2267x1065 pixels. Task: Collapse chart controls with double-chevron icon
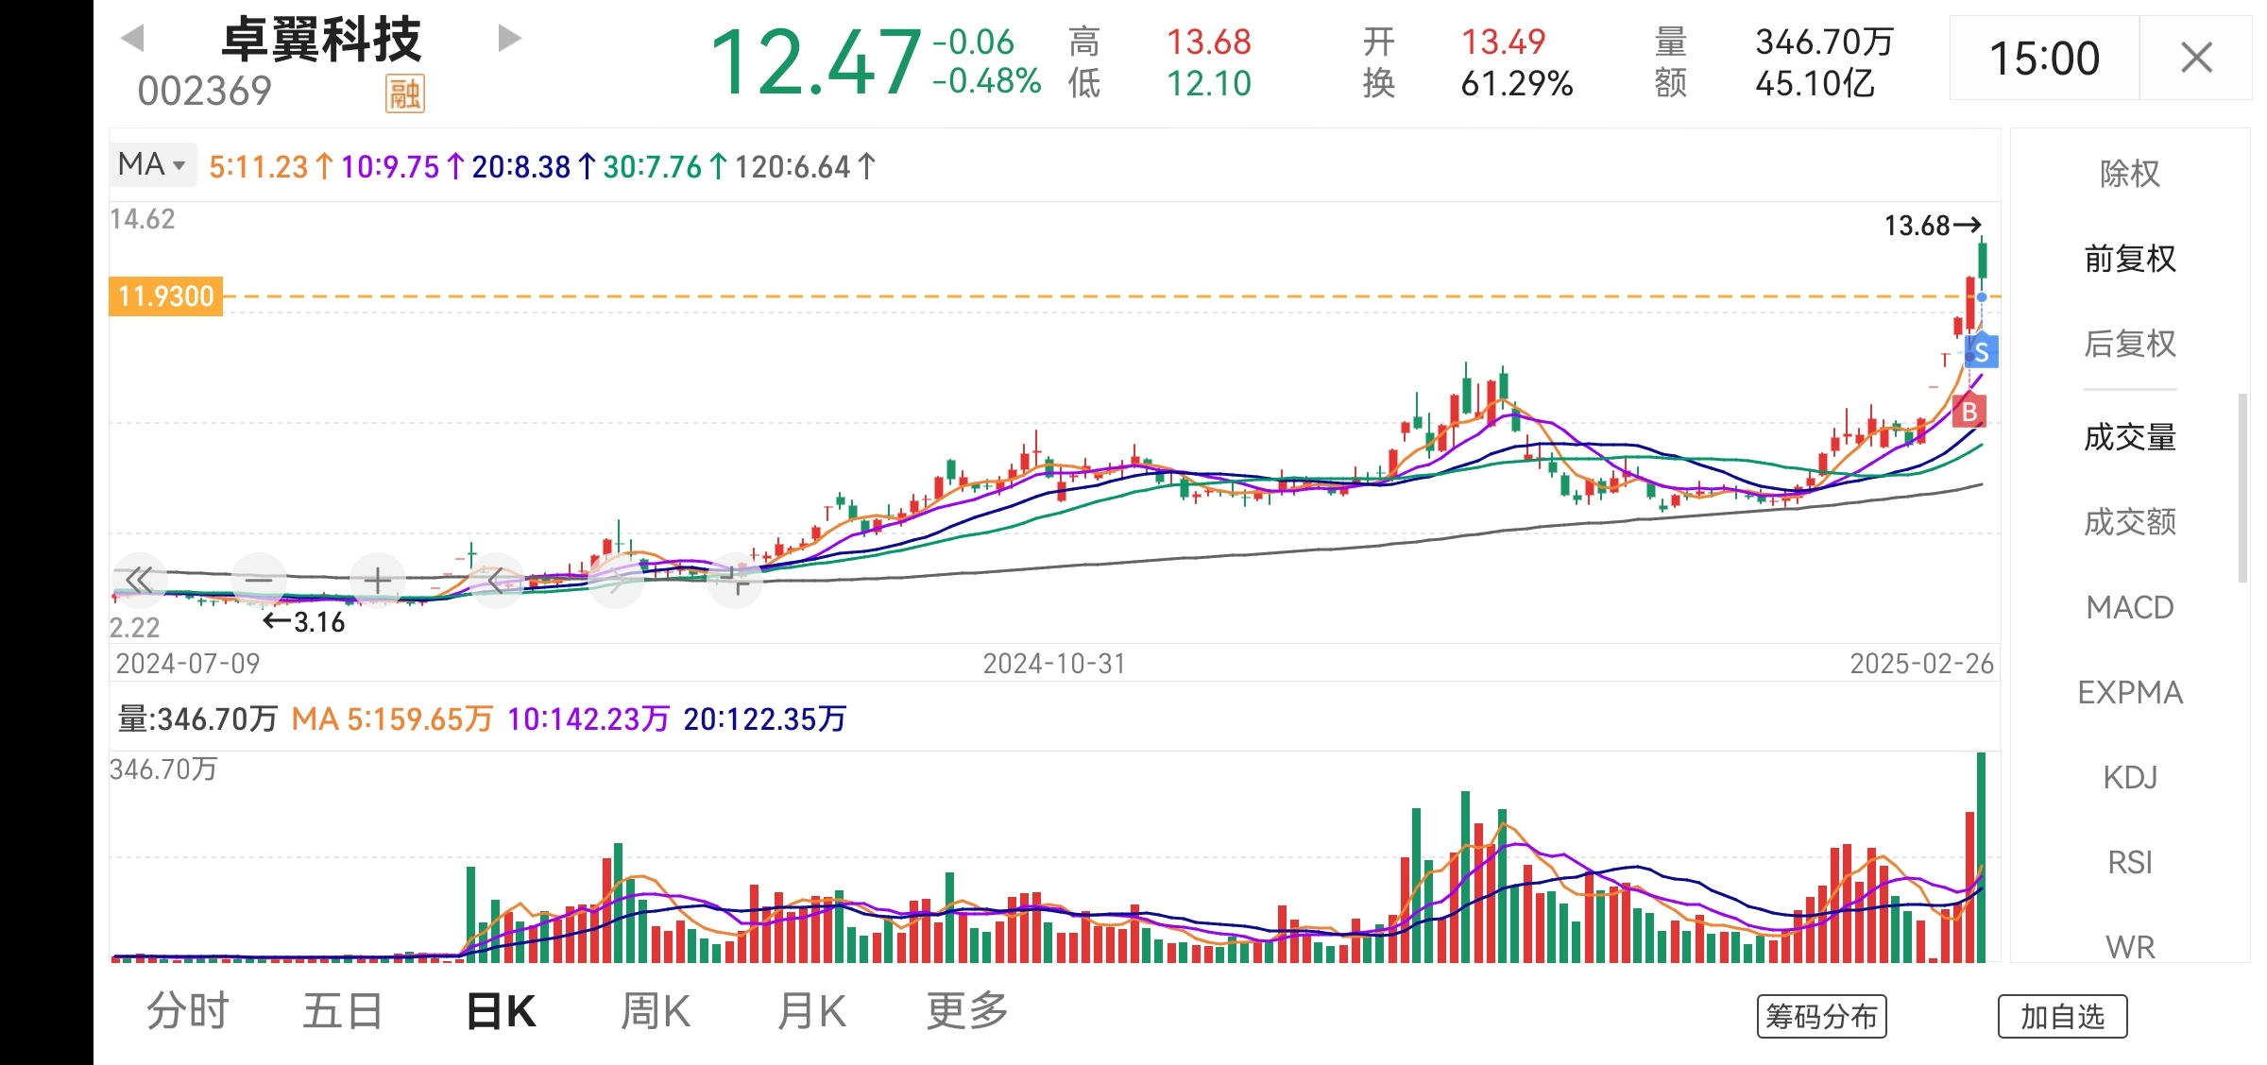[x=139, y=580]
